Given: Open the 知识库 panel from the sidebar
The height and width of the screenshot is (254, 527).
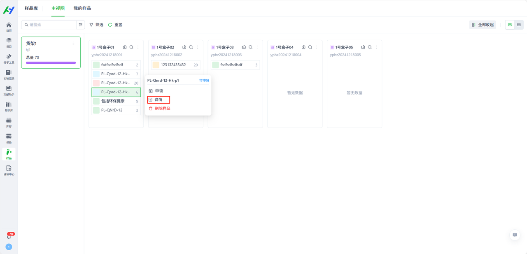Looking at the screenshot, I should point(9,107).
